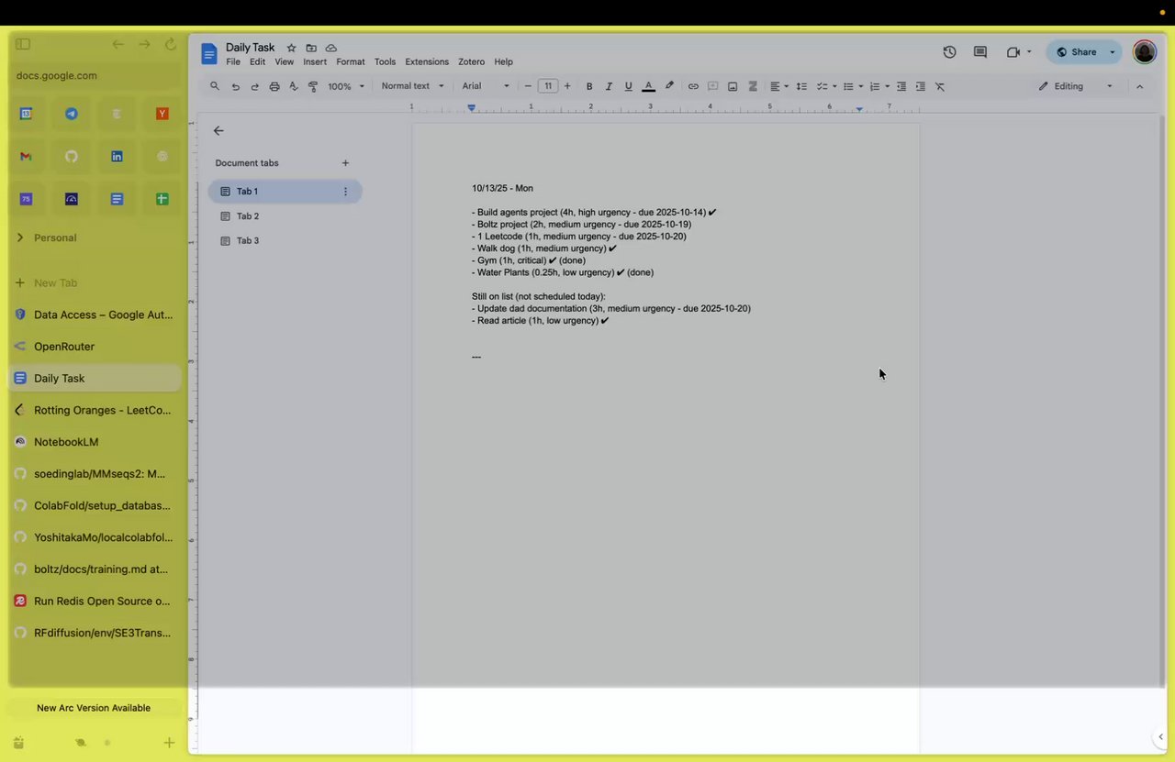The height and width of the screenshot is (762, 1175).
Task: Open the Extensions menu
Action: coord(427,62)
